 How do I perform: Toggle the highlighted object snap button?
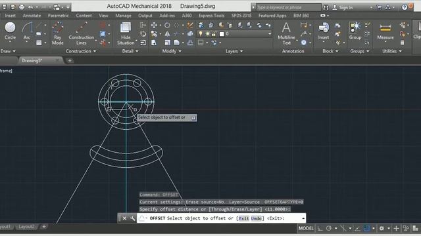click(367, 228)
